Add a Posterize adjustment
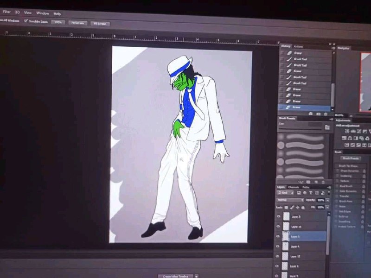Viewport: 371px width, 278px height. (353, 145)
